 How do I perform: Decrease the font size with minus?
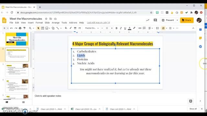[102, 28]
